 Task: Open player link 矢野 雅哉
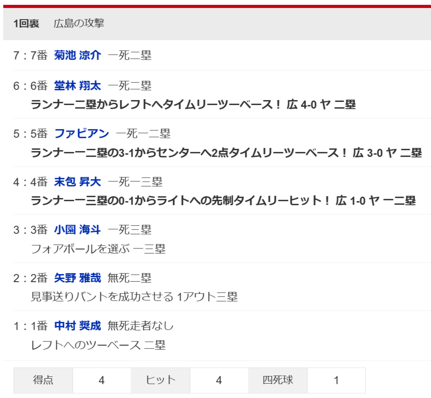coord(77,278)
